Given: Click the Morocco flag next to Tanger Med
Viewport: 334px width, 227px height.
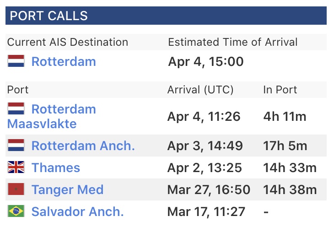Looking at the screenshot, I should point(16,189).
